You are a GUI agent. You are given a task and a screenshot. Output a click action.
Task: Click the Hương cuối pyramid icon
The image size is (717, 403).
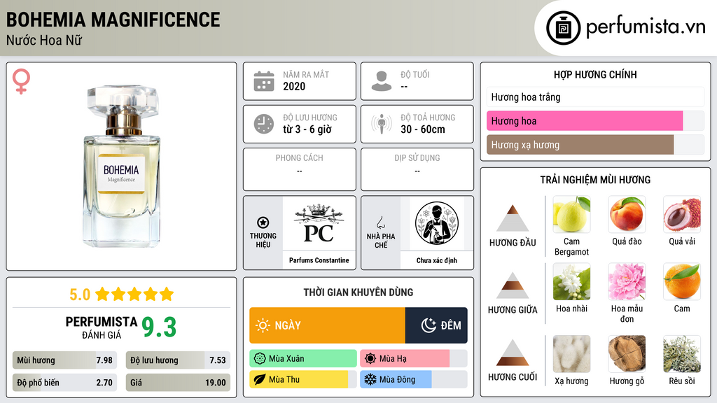(513, 353)
